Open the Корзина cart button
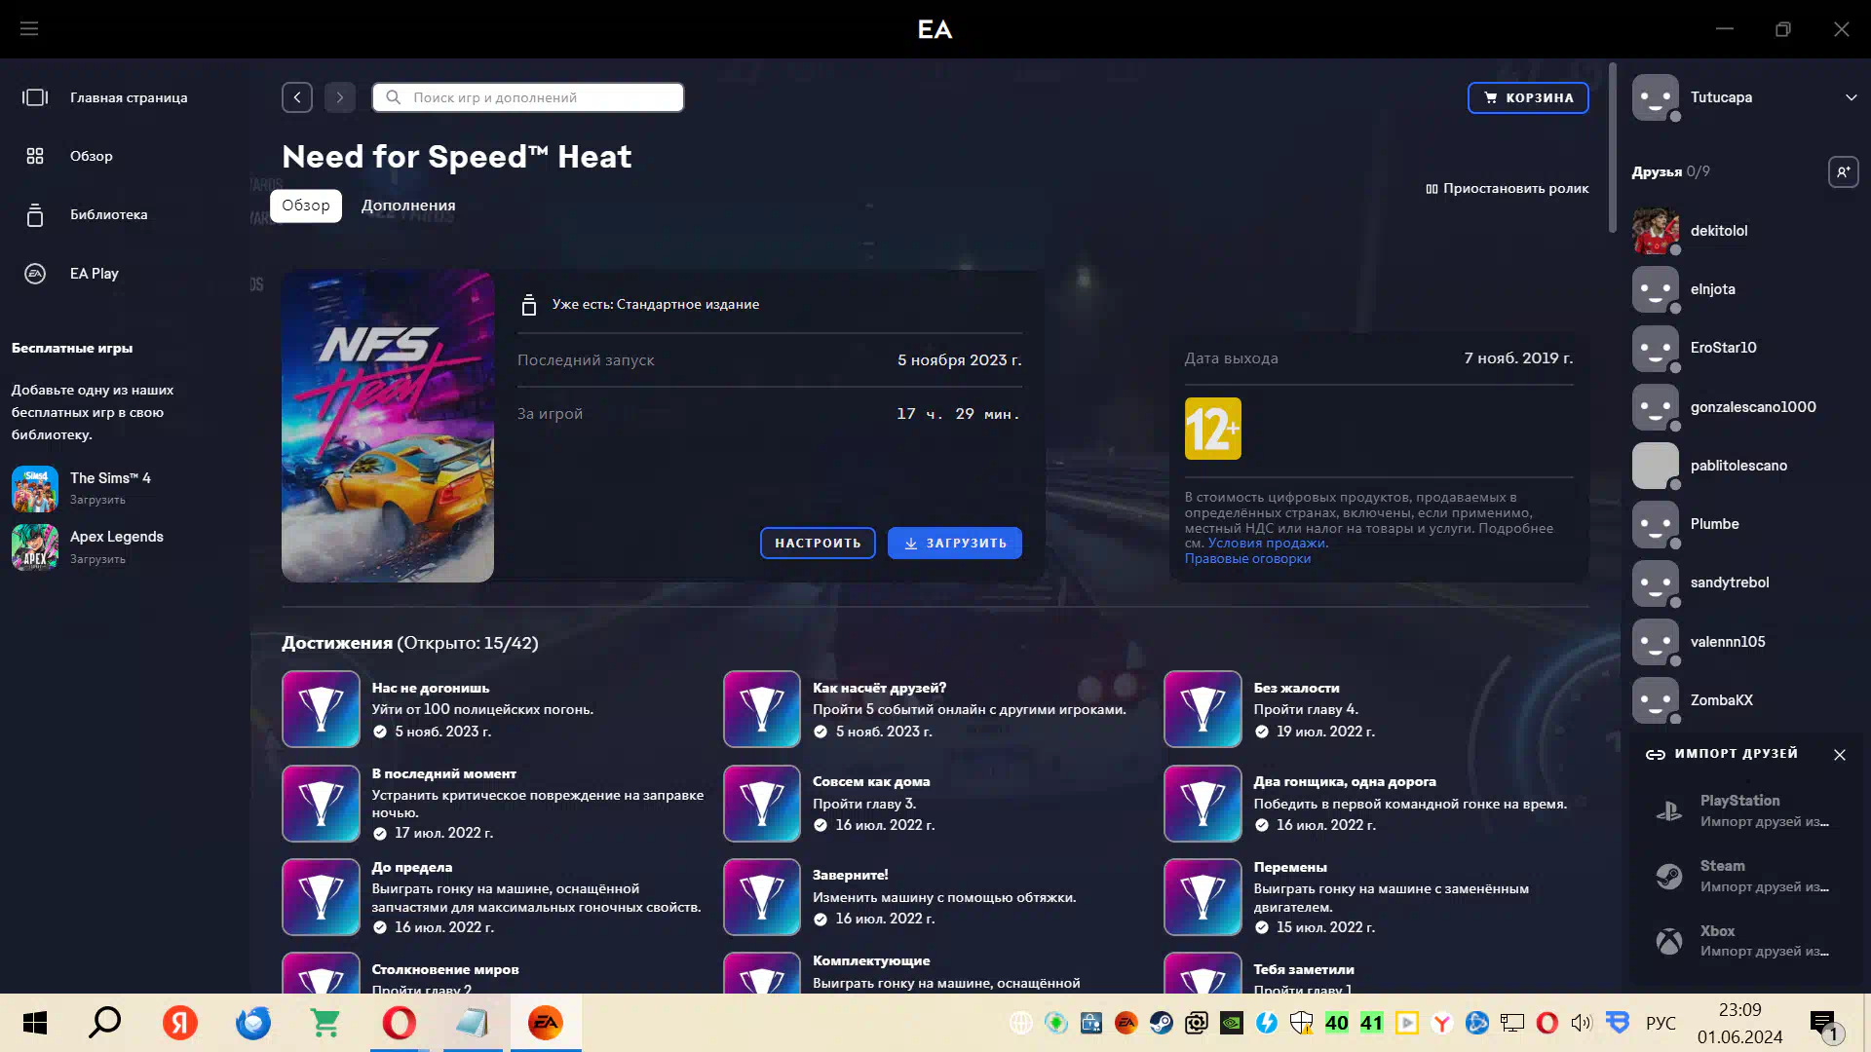Image resolution: width=1871 pixels, height=1052 pixels. pyautogui.click(x=1528, y=97)
